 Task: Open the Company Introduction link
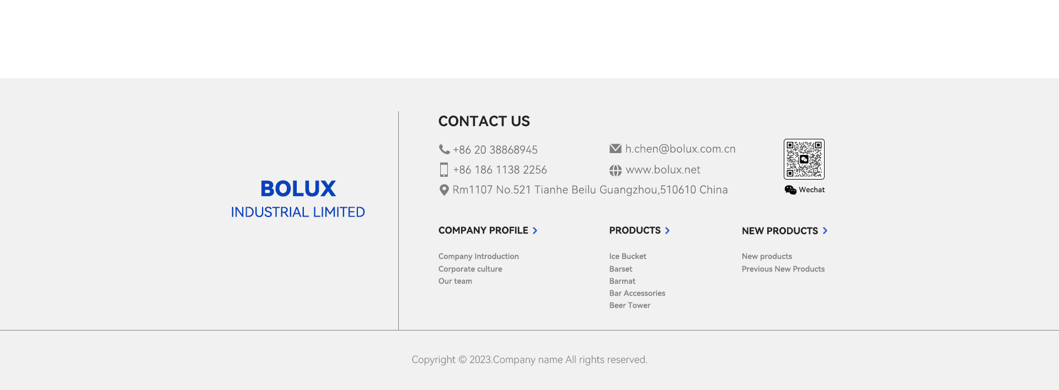click(478, 257)
